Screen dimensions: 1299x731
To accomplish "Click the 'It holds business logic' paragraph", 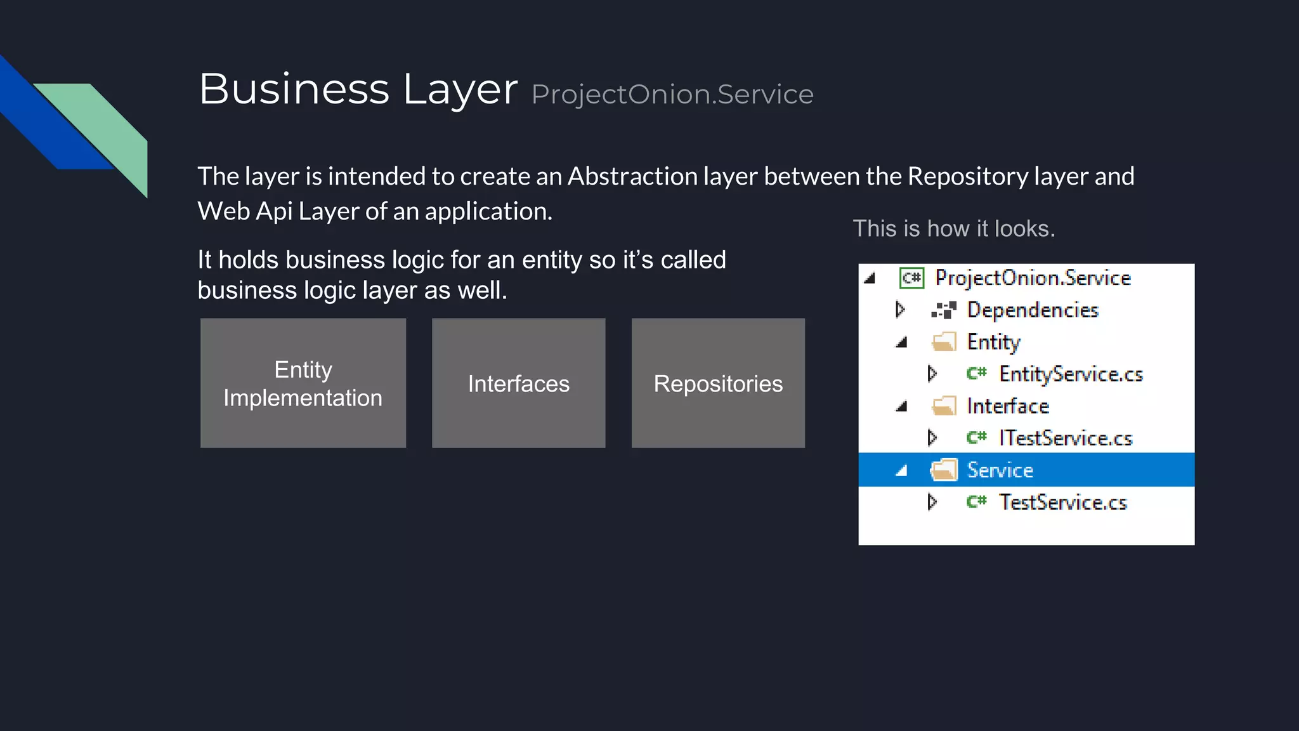I will (x=462, y=275).
